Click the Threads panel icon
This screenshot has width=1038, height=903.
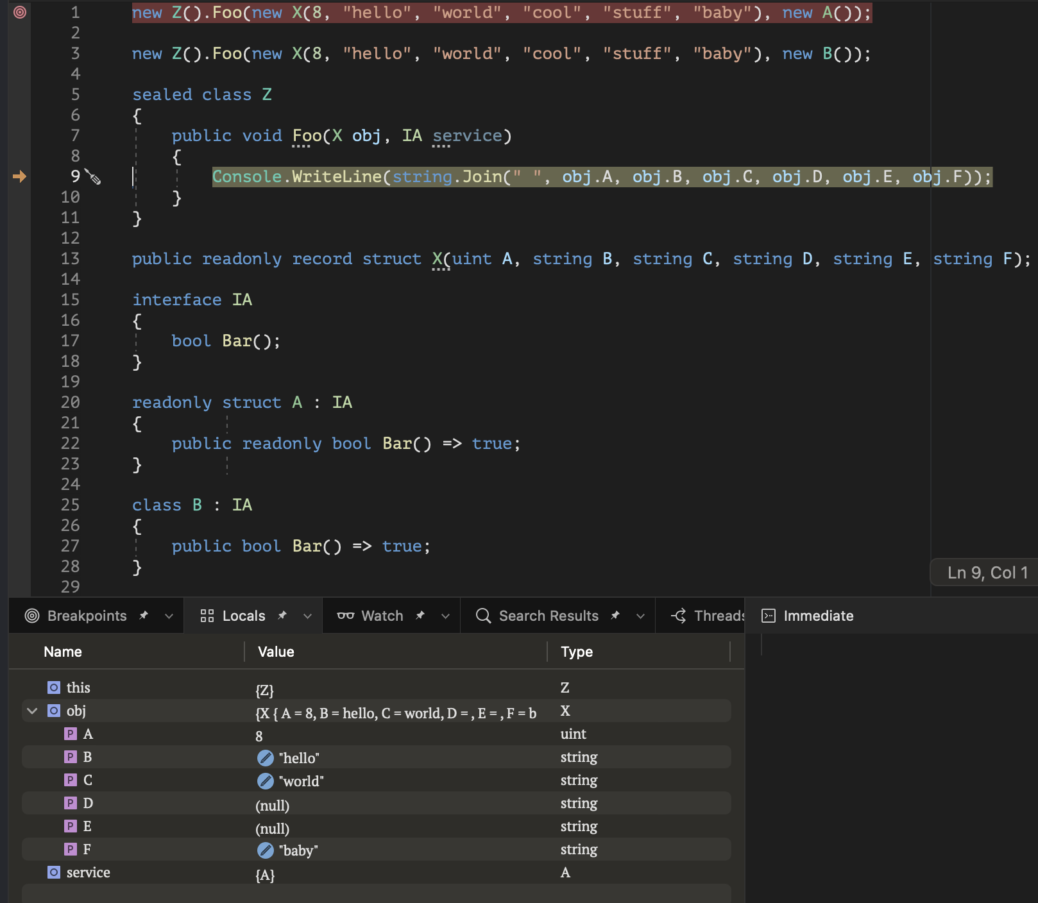(x=679, y=616)
